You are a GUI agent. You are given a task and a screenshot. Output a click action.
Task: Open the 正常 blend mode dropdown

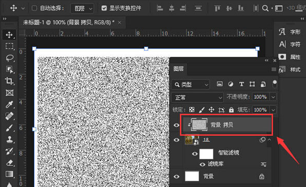pos(197,97)
